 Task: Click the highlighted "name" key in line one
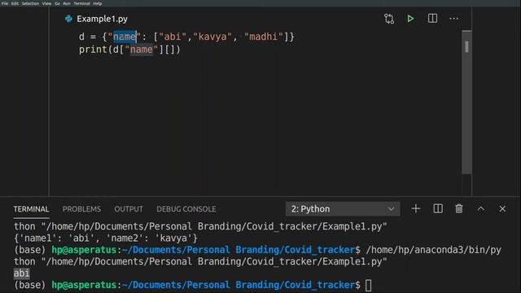tap(125, 37)
